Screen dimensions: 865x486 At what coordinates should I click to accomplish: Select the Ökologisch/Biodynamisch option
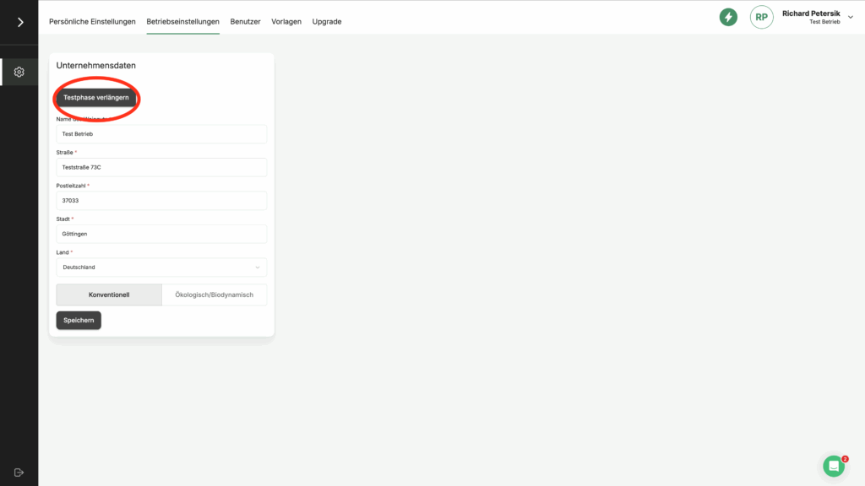click(x=214, y=294)
